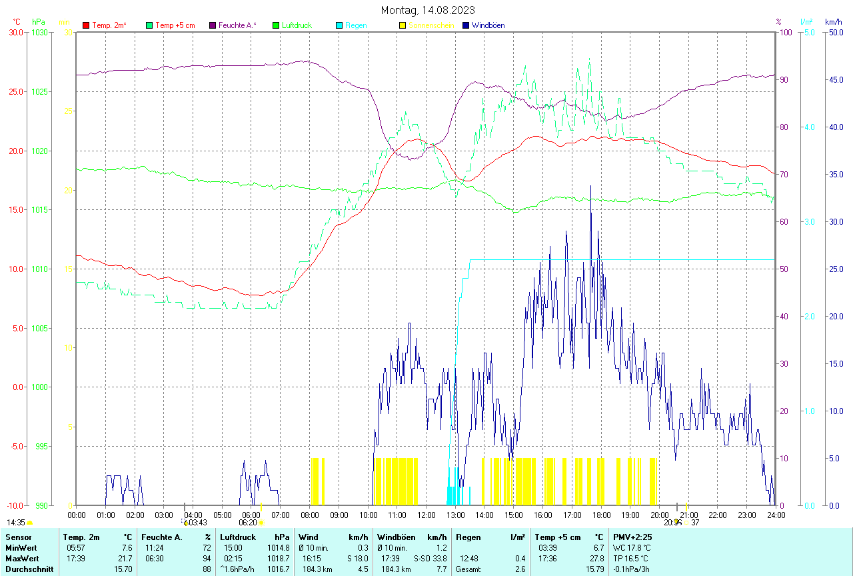Click the 'km/h' axis unit label at top right
Viewport: 853px width, 576px height.
(833, 22)
